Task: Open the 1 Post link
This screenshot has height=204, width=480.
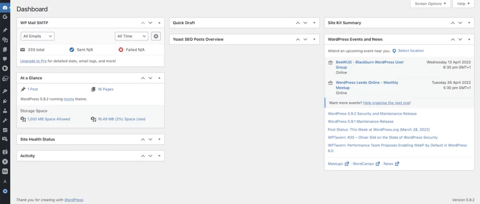Action: click(x=33, y=89)
